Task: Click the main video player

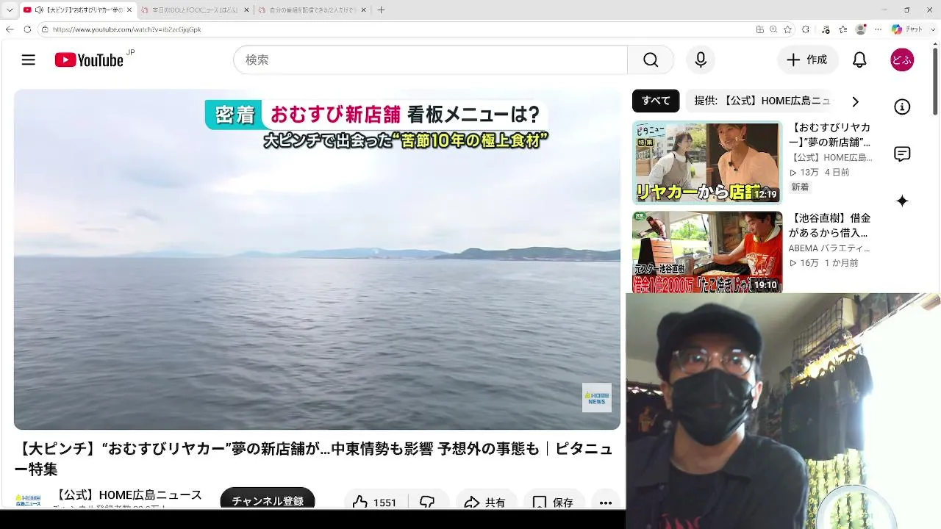Action: click(317, 259)
